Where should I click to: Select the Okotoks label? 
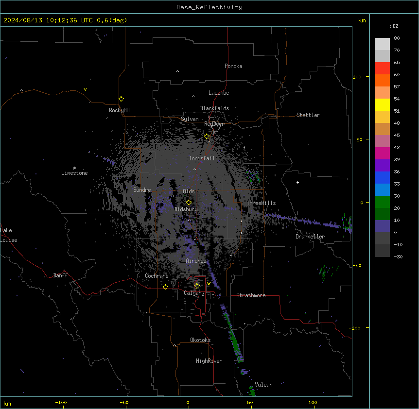coord(200,340)
